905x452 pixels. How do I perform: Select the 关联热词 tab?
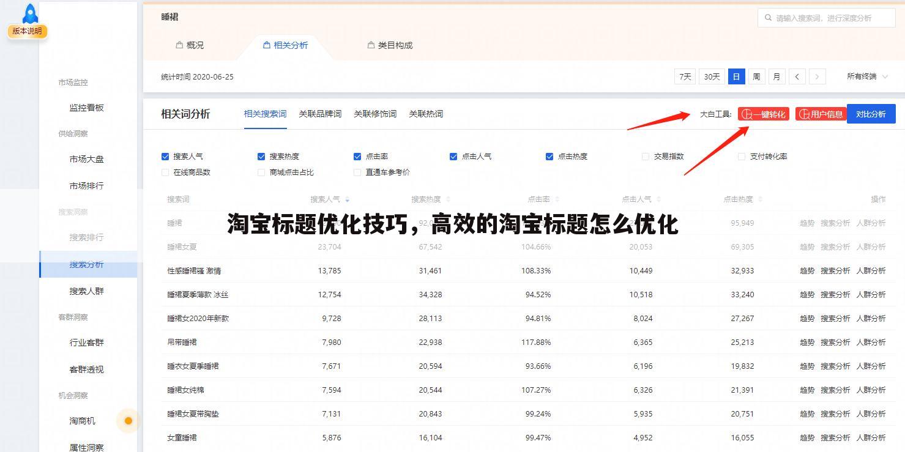[x=426, y=114]
